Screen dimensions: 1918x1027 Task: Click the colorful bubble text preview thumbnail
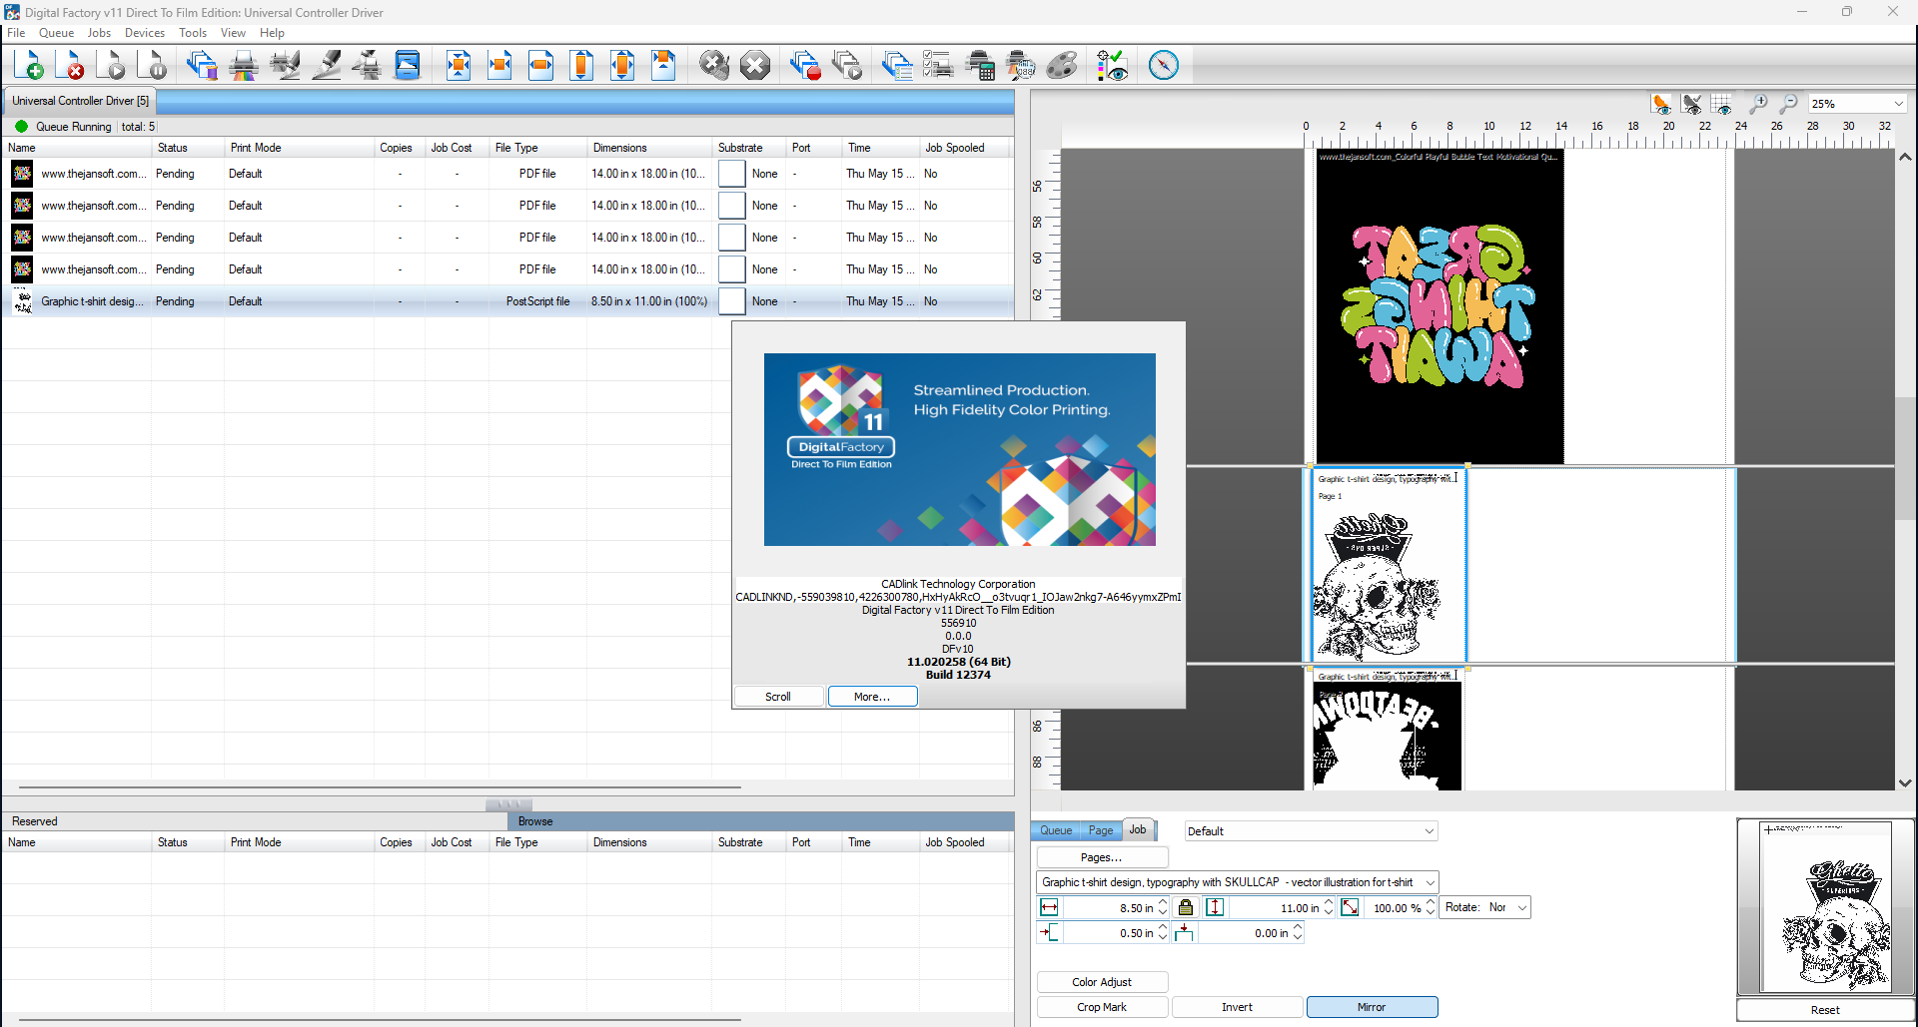point(1439,306)
